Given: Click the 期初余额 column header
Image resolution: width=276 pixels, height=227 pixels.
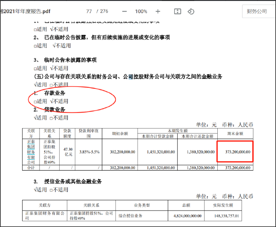Looking at the screenshot, I should click(x=120, y=134).
